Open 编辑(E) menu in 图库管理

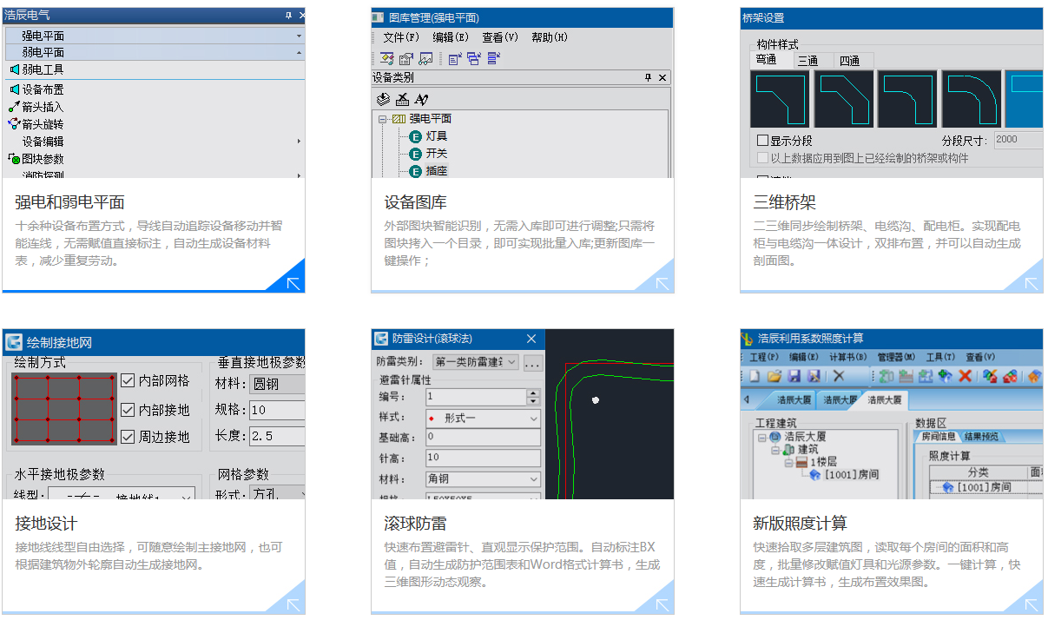pyautogui.click(x=451, y=37)
